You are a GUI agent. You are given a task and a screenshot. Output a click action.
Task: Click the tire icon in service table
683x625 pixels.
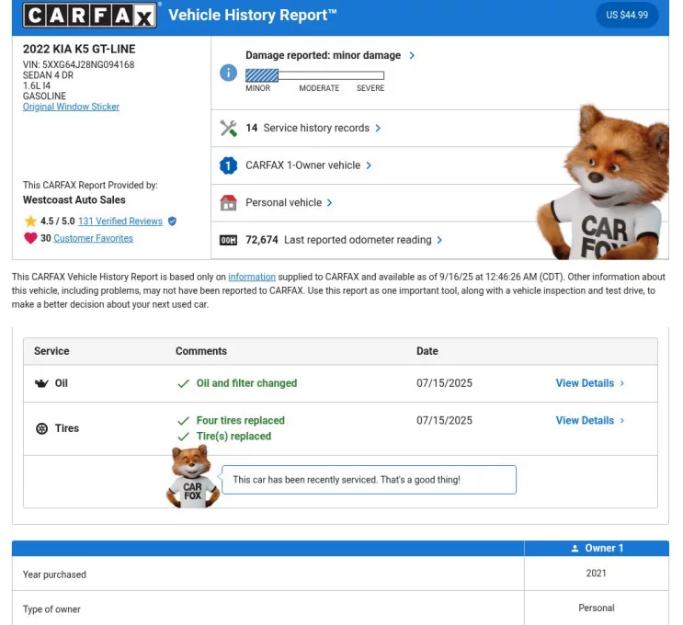click(x=41, y=429)
